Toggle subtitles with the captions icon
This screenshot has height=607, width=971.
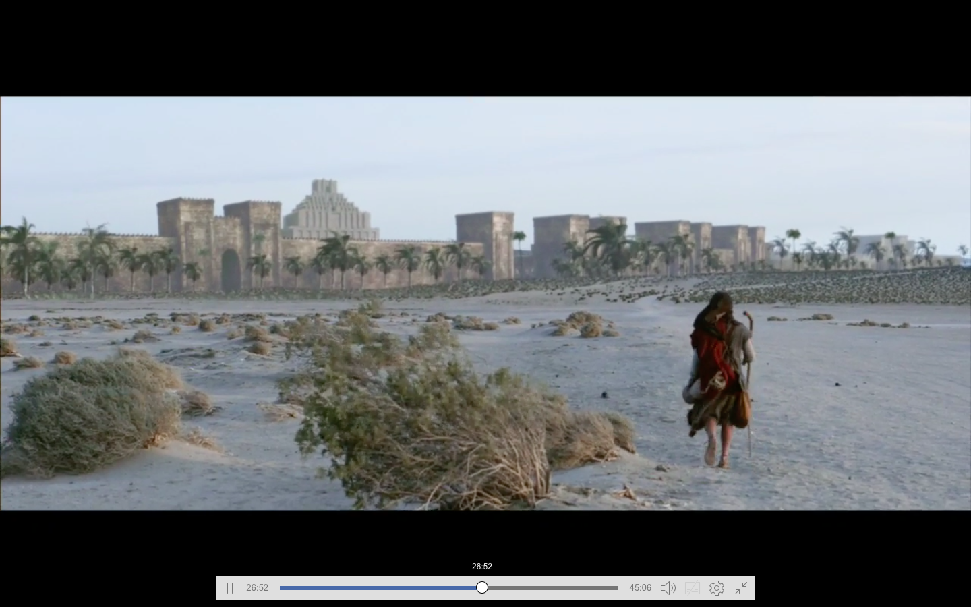point(693,588)
